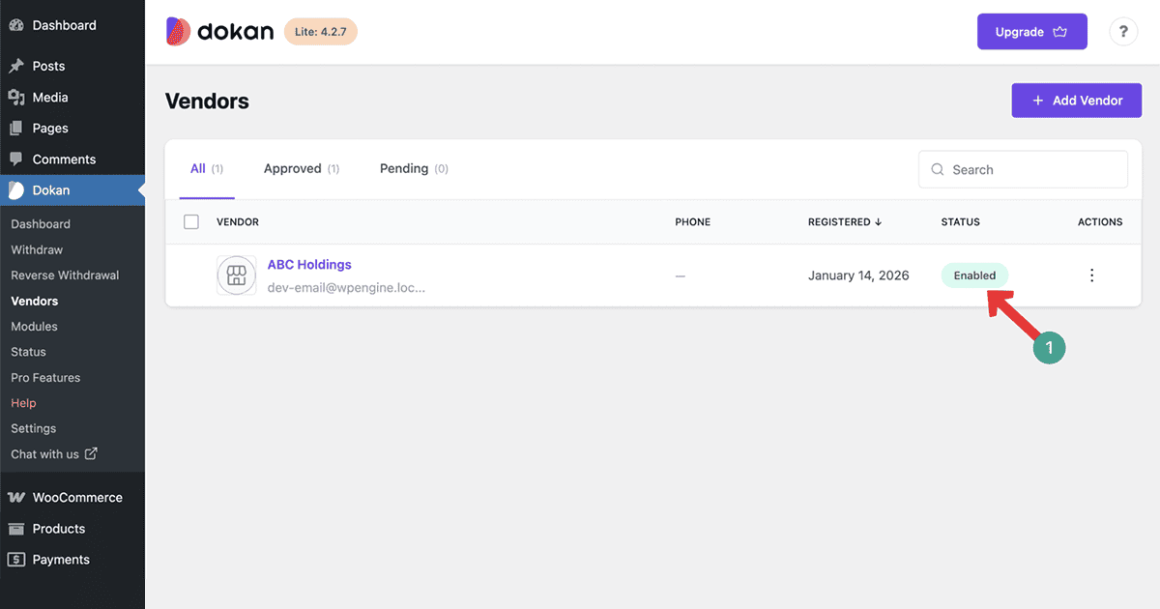This screenshot has width=1160, height=609.
Task: Select the Media library icon
Action: 17,97
